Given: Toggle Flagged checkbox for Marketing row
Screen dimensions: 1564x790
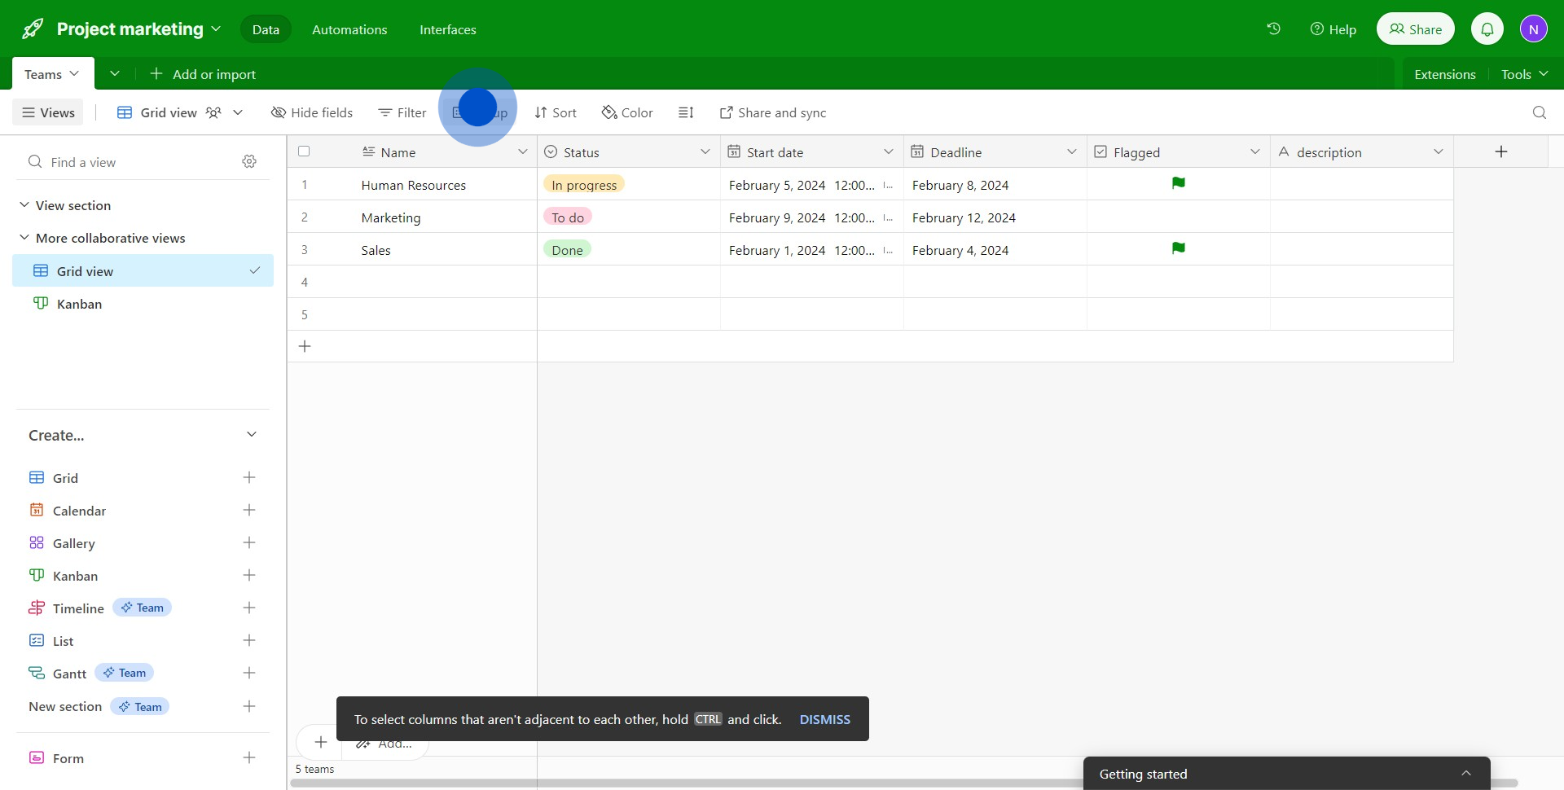Looking at the screenshot, I should pyautogui.click(x=1178, y=217).
